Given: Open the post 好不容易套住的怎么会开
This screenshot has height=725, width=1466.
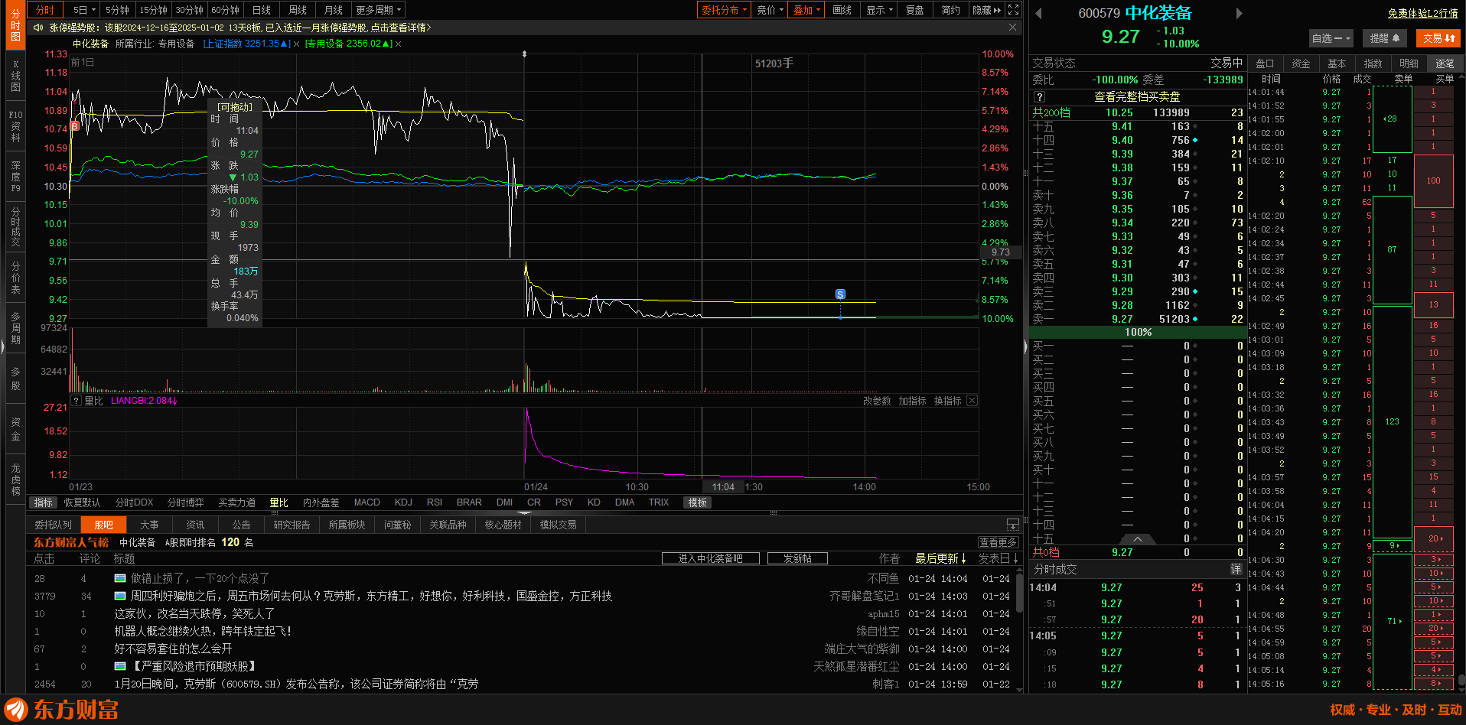Looking at the screenshot, I should 173,649.
